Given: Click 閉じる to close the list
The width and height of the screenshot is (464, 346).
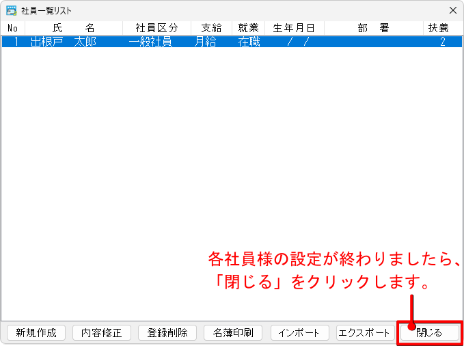Looking at the screenshot, I should tap(430, 333).
